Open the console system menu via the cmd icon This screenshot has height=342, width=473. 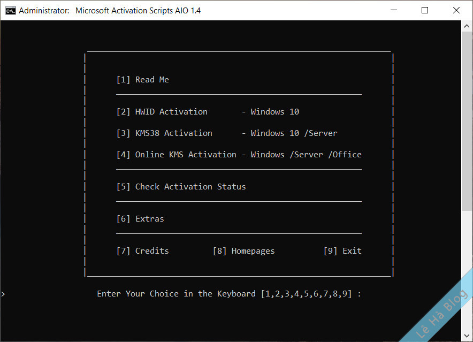pos(10,10)
